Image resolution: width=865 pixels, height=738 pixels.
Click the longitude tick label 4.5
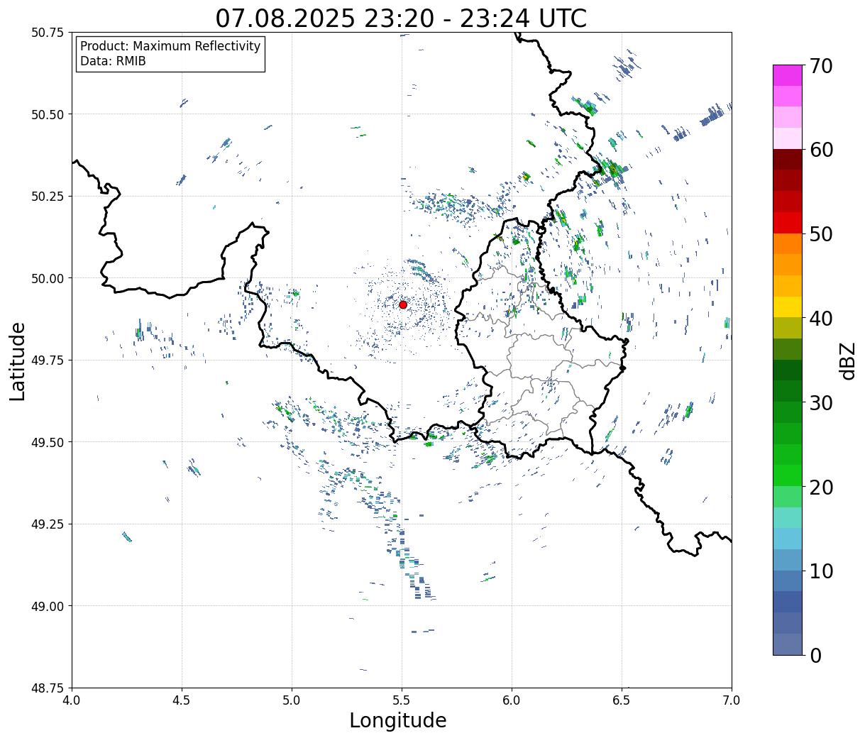click(x=182, y=700)
